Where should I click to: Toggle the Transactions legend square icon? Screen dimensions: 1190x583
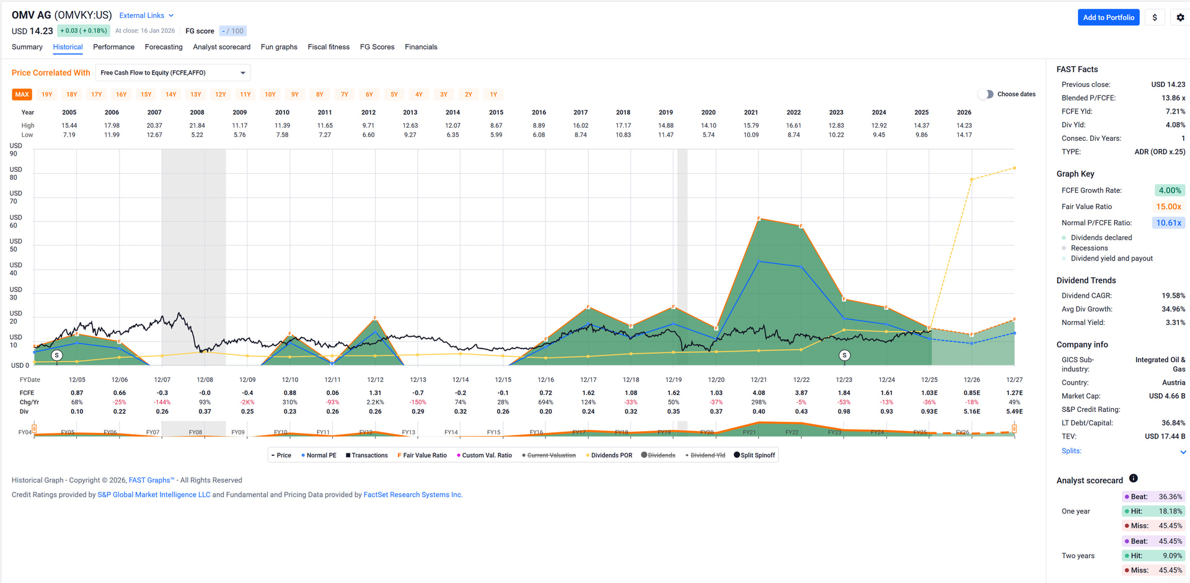[348, 455]
